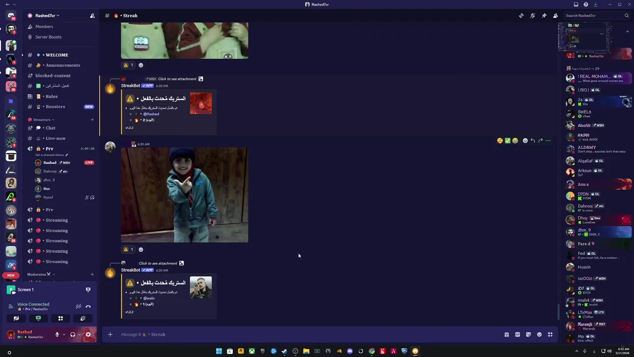Select user Ryoof in voice channel

48,197
